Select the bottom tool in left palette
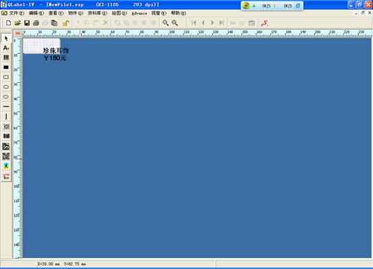Viewport: 373px width, 269px height. pos(6,176)
